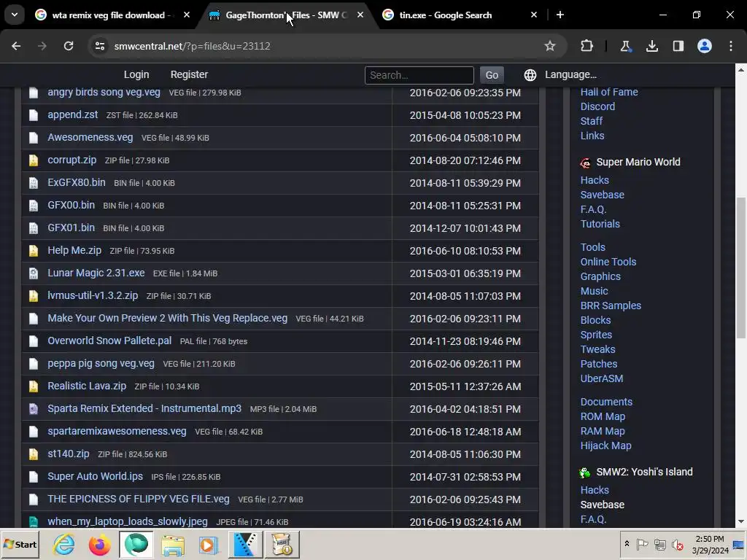Open Online Tools sidebar link

(x=608, y=262)
